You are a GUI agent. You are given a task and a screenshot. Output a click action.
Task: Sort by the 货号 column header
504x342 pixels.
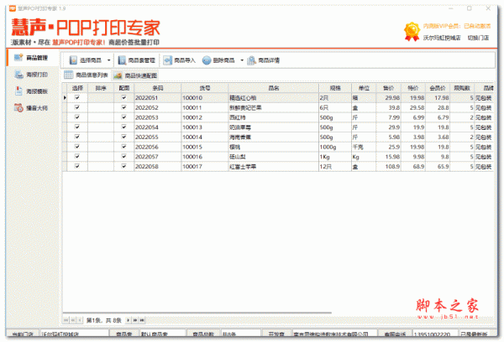coord(205,88)
